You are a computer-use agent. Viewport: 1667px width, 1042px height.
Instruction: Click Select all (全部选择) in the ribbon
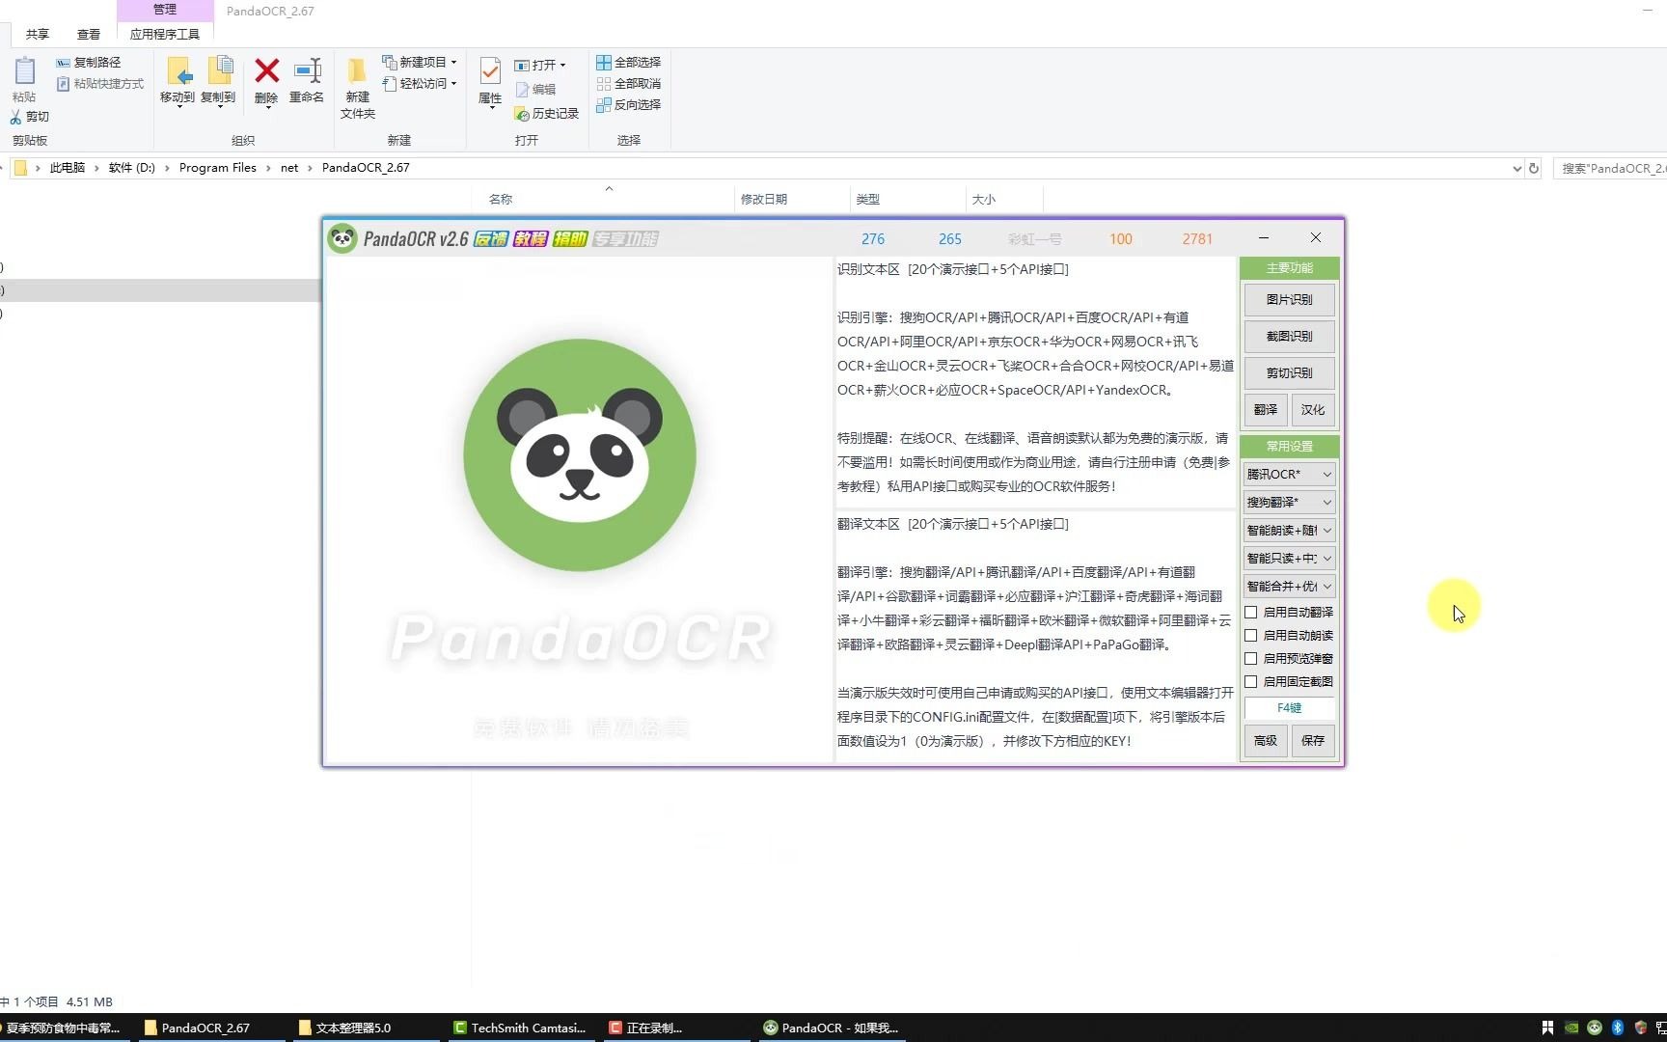(629, 62)
